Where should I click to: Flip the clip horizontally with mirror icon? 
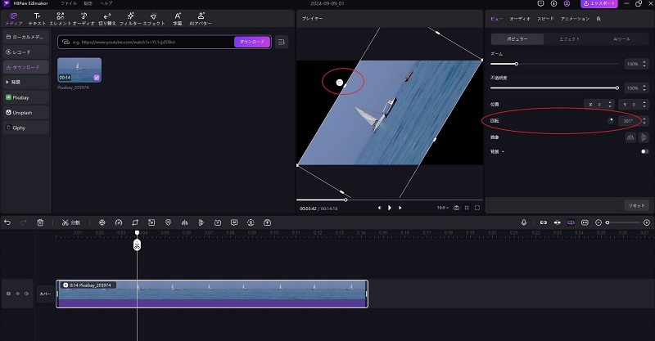630,137
